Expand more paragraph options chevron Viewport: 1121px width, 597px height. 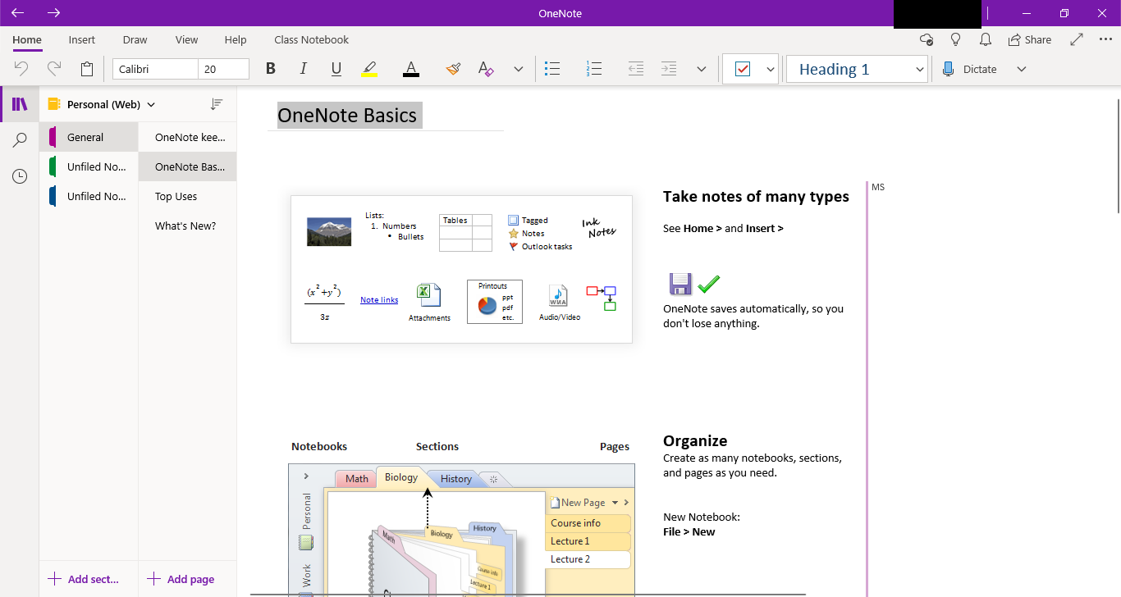[x=702, y=69]
